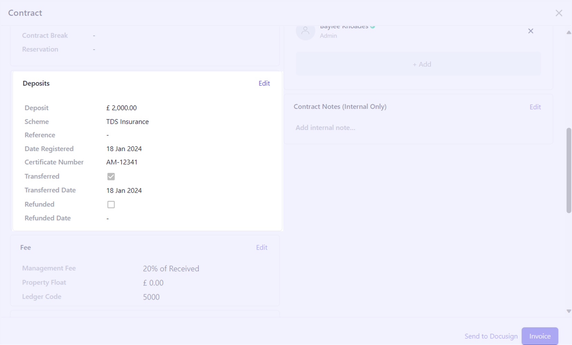This screenshot has width=572, height=345.
Task: Click the vertical scrollbar thumb
Action: pos(569,170)
